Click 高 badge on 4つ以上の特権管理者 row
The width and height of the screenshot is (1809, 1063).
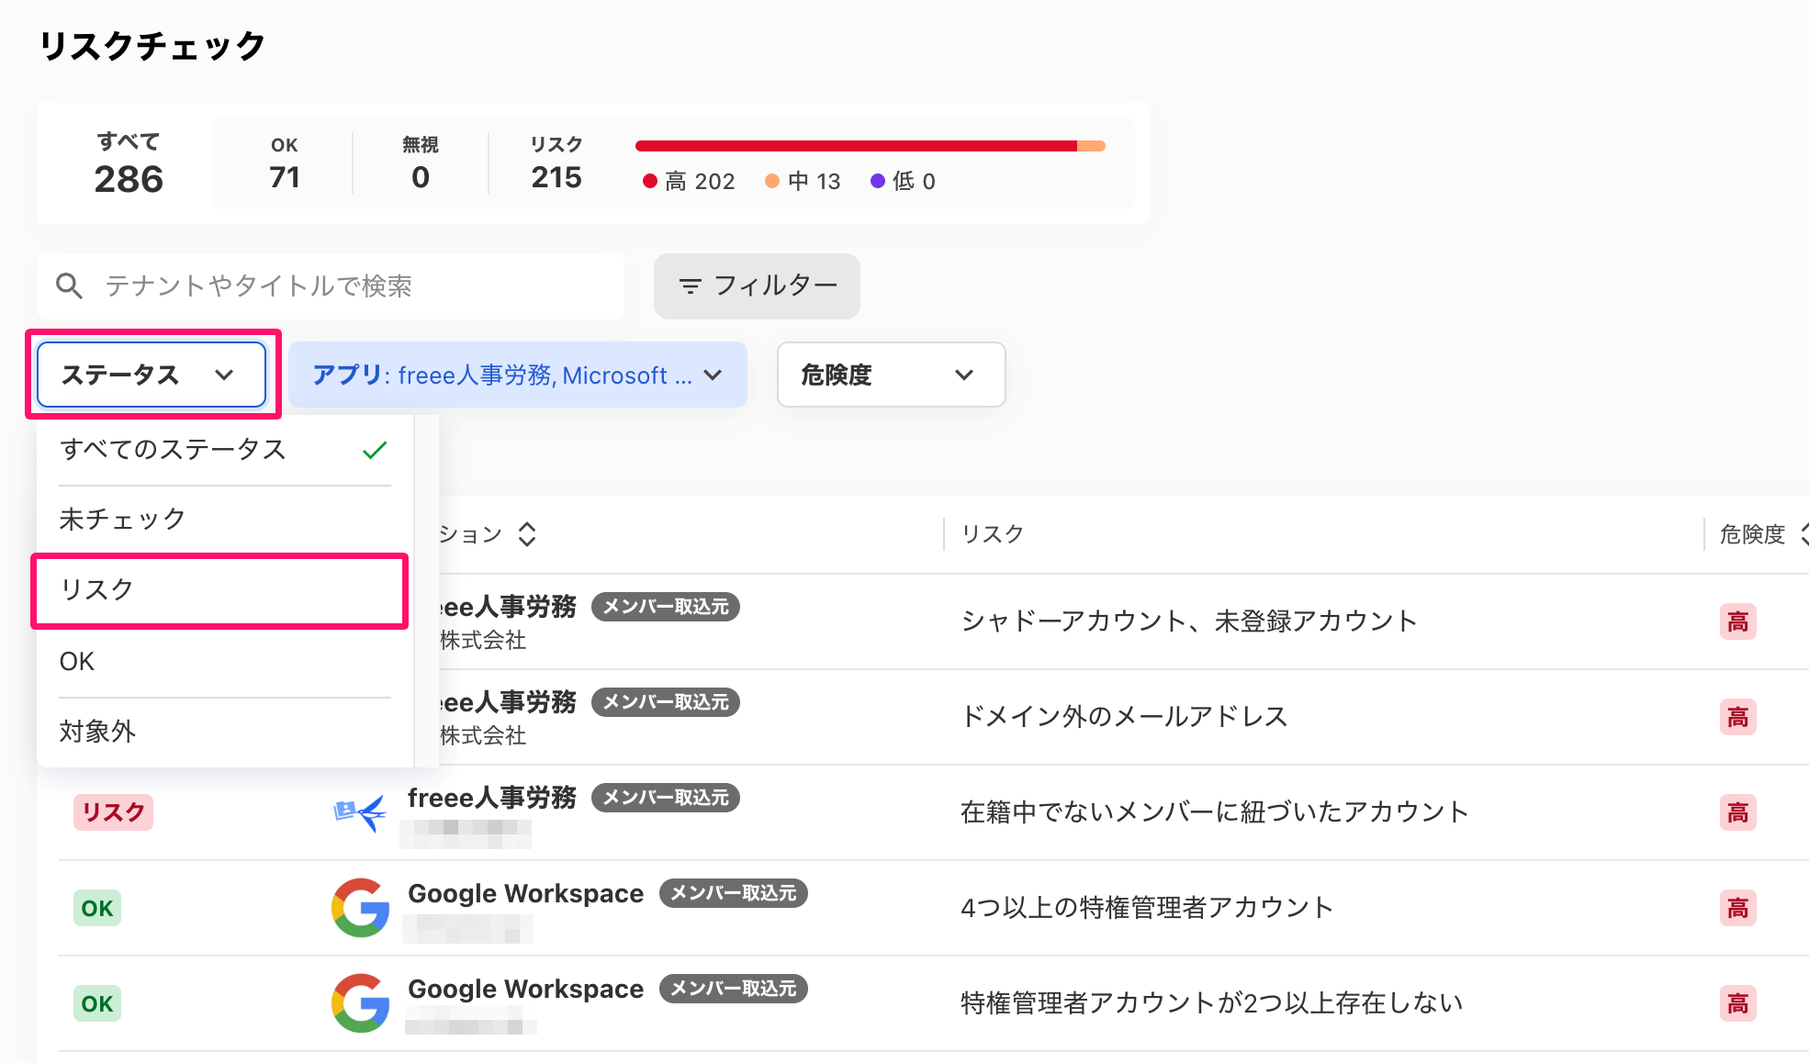1738,908
